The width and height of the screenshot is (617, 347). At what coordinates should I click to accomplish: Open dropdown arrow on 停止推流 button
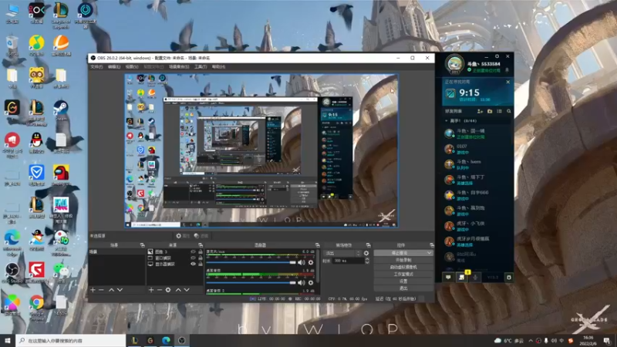tap(429, 253)
